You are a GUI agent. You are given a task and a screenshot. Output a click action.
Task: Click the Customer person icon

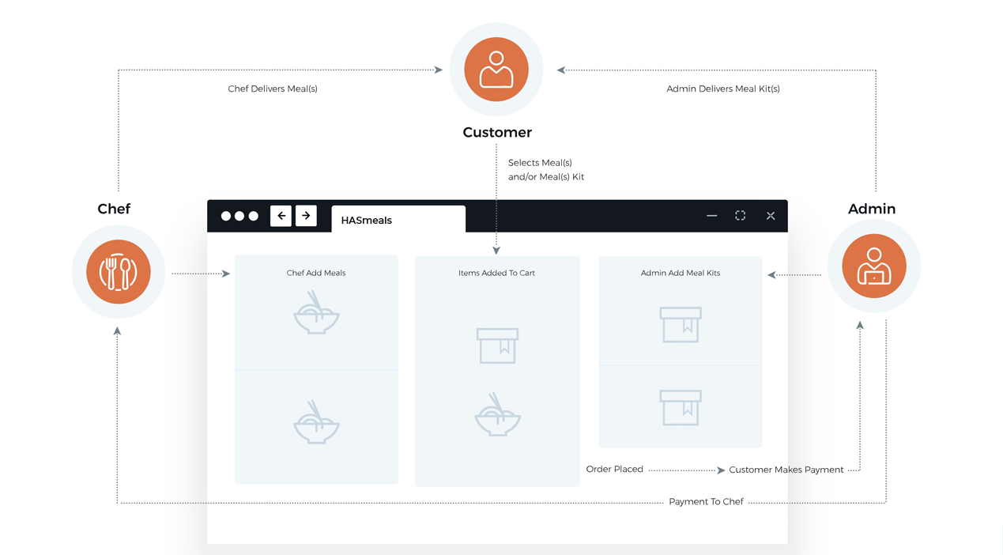(496, 70)
